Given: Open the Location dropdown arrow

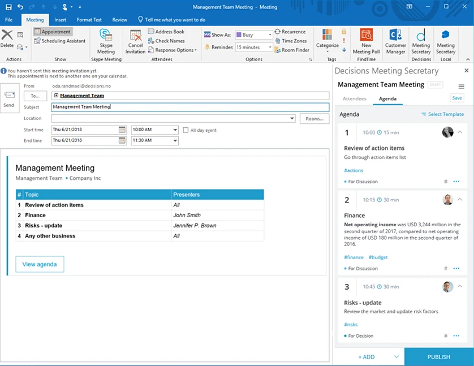Looking at the screenshot, I should click(x=292, y=118).
